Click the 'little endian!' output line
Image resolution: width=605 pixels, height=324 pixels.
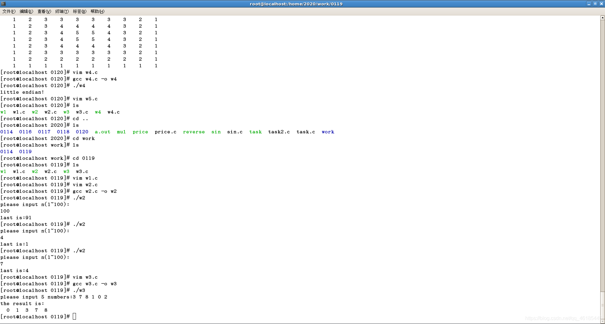coord(22,92)
